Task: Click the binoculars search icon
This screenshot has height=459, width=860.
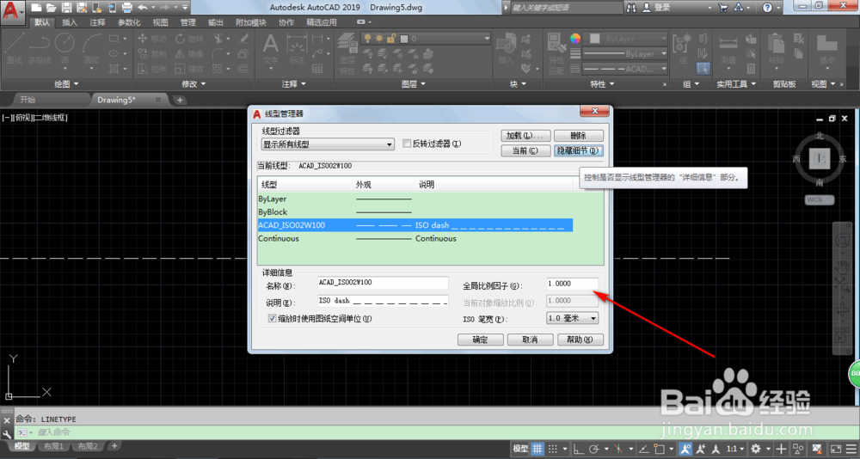Action: [631, 8]
